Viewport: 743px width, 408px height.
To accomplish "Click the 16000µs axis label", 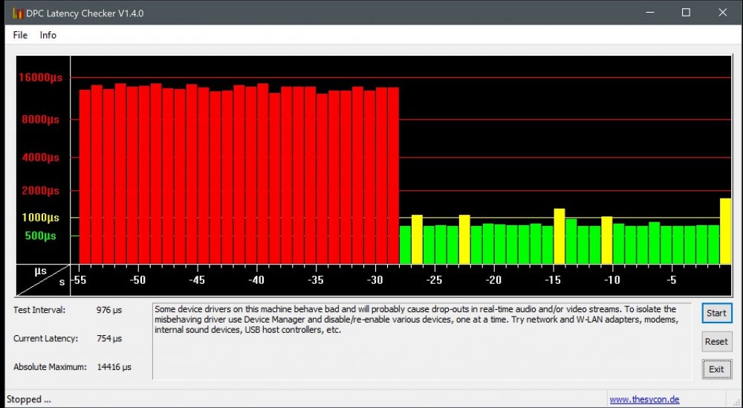I will 40,77.
